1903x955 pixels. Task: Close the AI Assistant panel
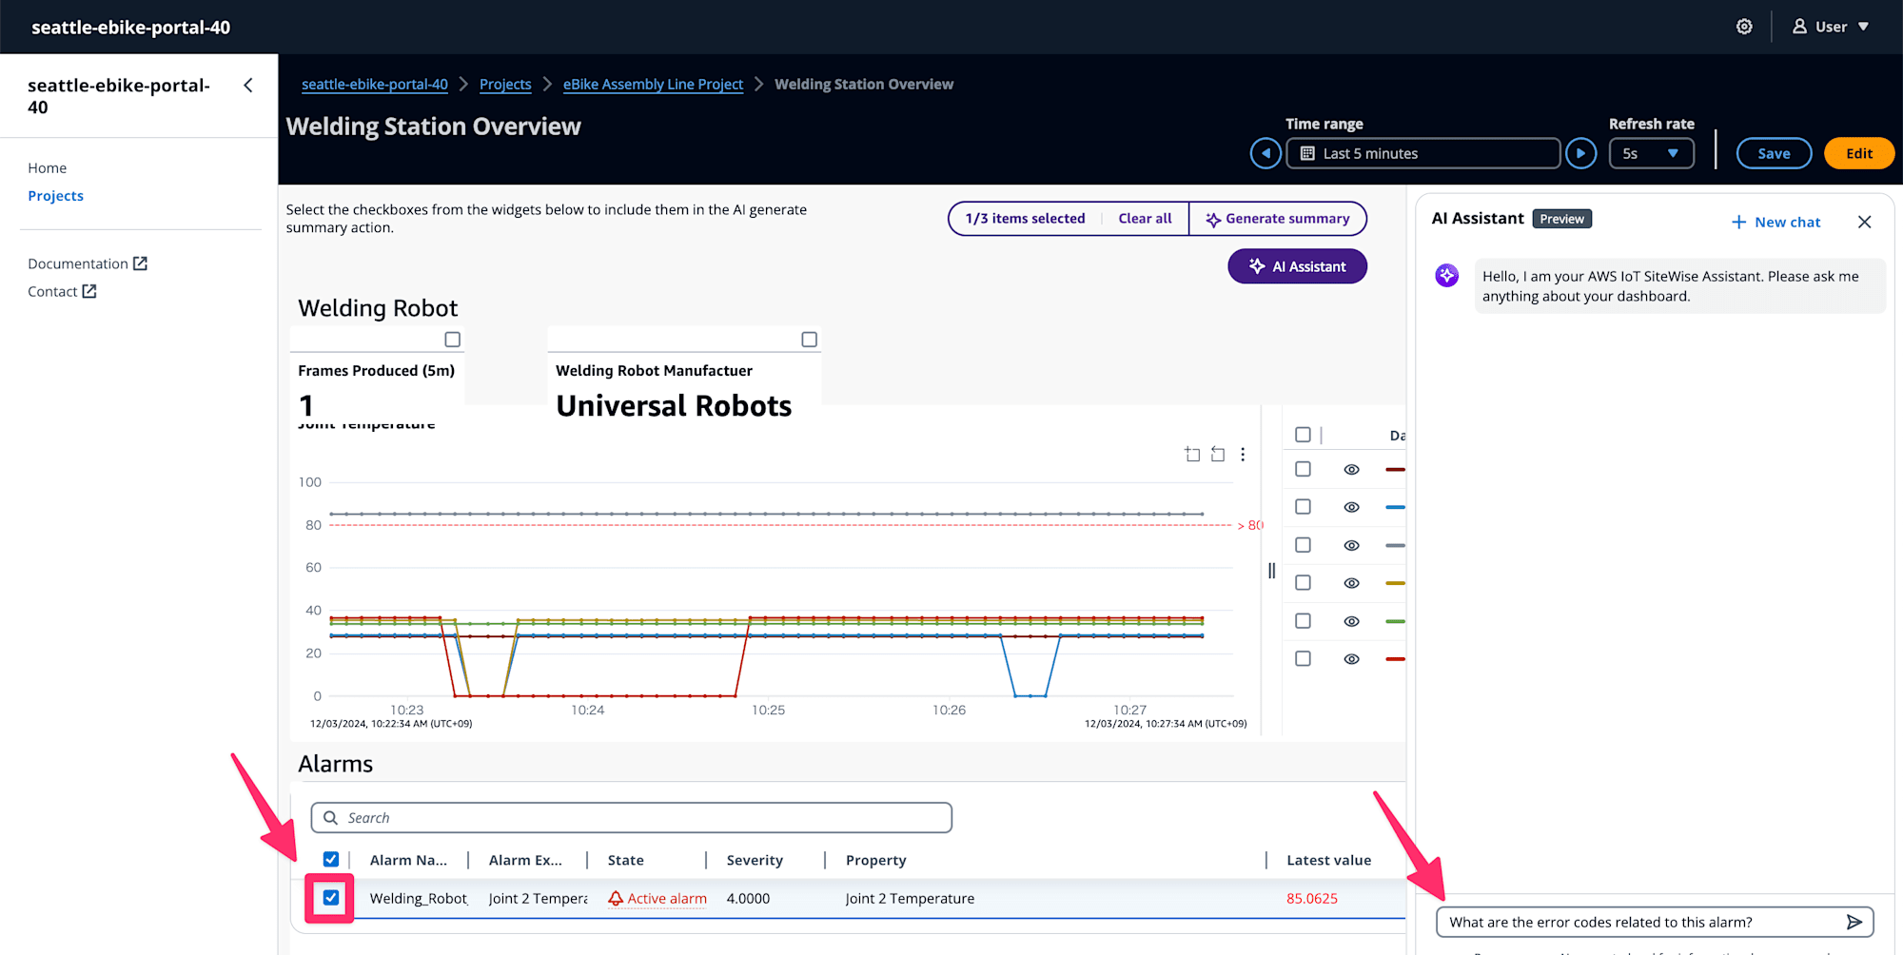click(1864, 222)
